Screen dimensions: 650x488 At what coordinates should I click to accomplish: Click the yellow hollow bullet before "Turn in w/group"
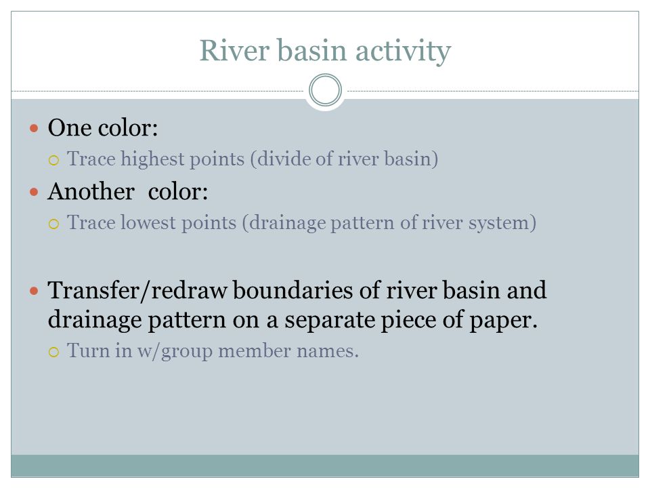click(x=54, y=352)
